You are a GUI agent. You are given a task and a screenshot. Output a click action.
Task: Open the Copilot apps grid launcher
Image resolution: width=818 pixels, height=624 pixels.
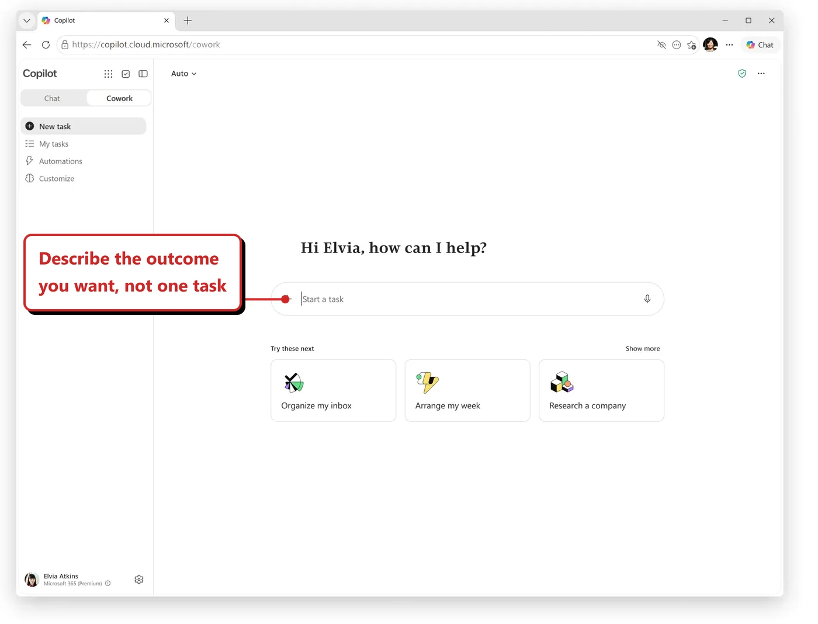108,74
